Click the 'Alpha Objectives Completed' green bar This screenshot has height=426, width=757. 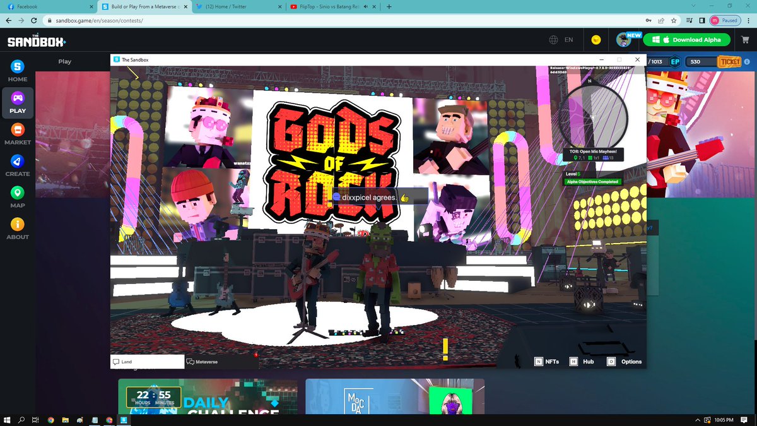[592, 182]
